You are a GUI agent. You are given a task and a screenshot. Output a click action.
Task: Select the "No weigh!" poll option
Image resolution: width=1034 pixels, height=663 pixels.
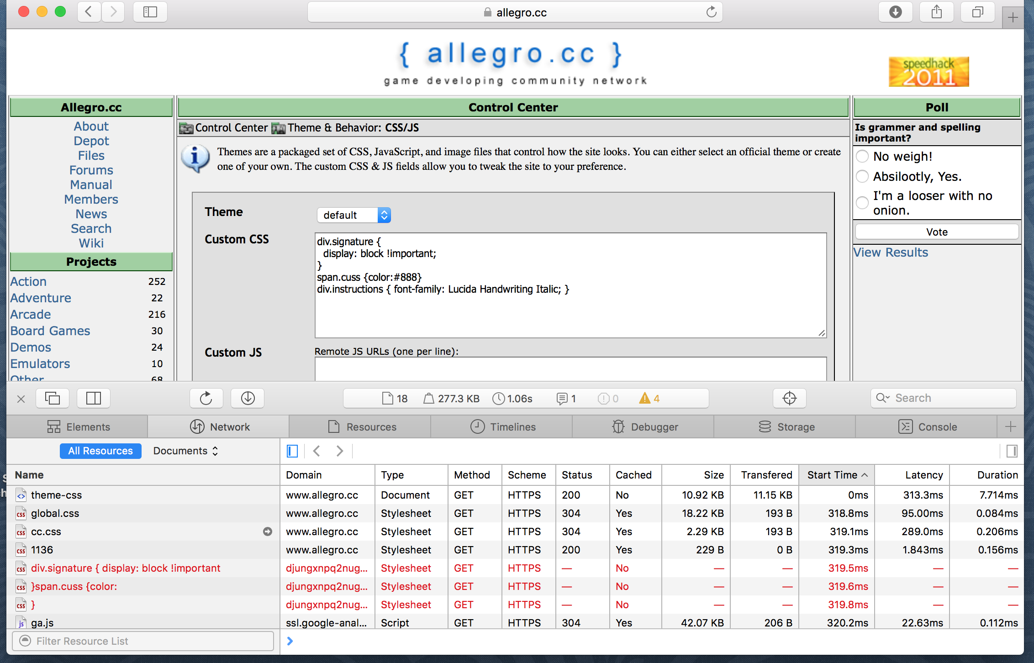pyautogui.click(x=862, y=157)
